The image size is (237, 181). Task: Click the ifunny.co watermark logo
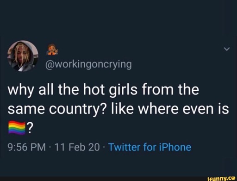221,178
